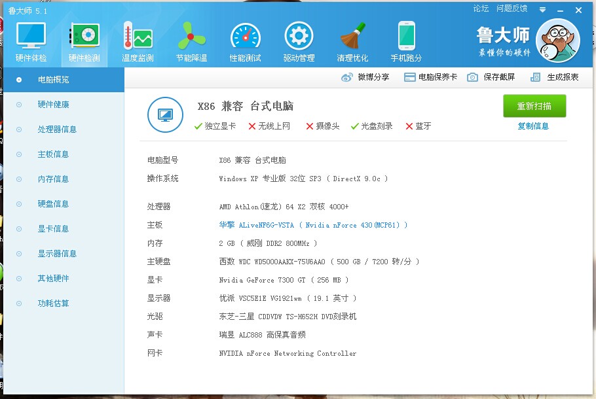Click the 独立显卡 check mark item
The height and width of the screenshot is (399, 596).
tap(215, 126)
